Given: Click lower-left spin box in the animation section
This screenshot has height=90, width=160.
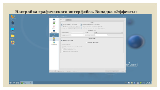Looking at the screenshot, I should (78, 35).
